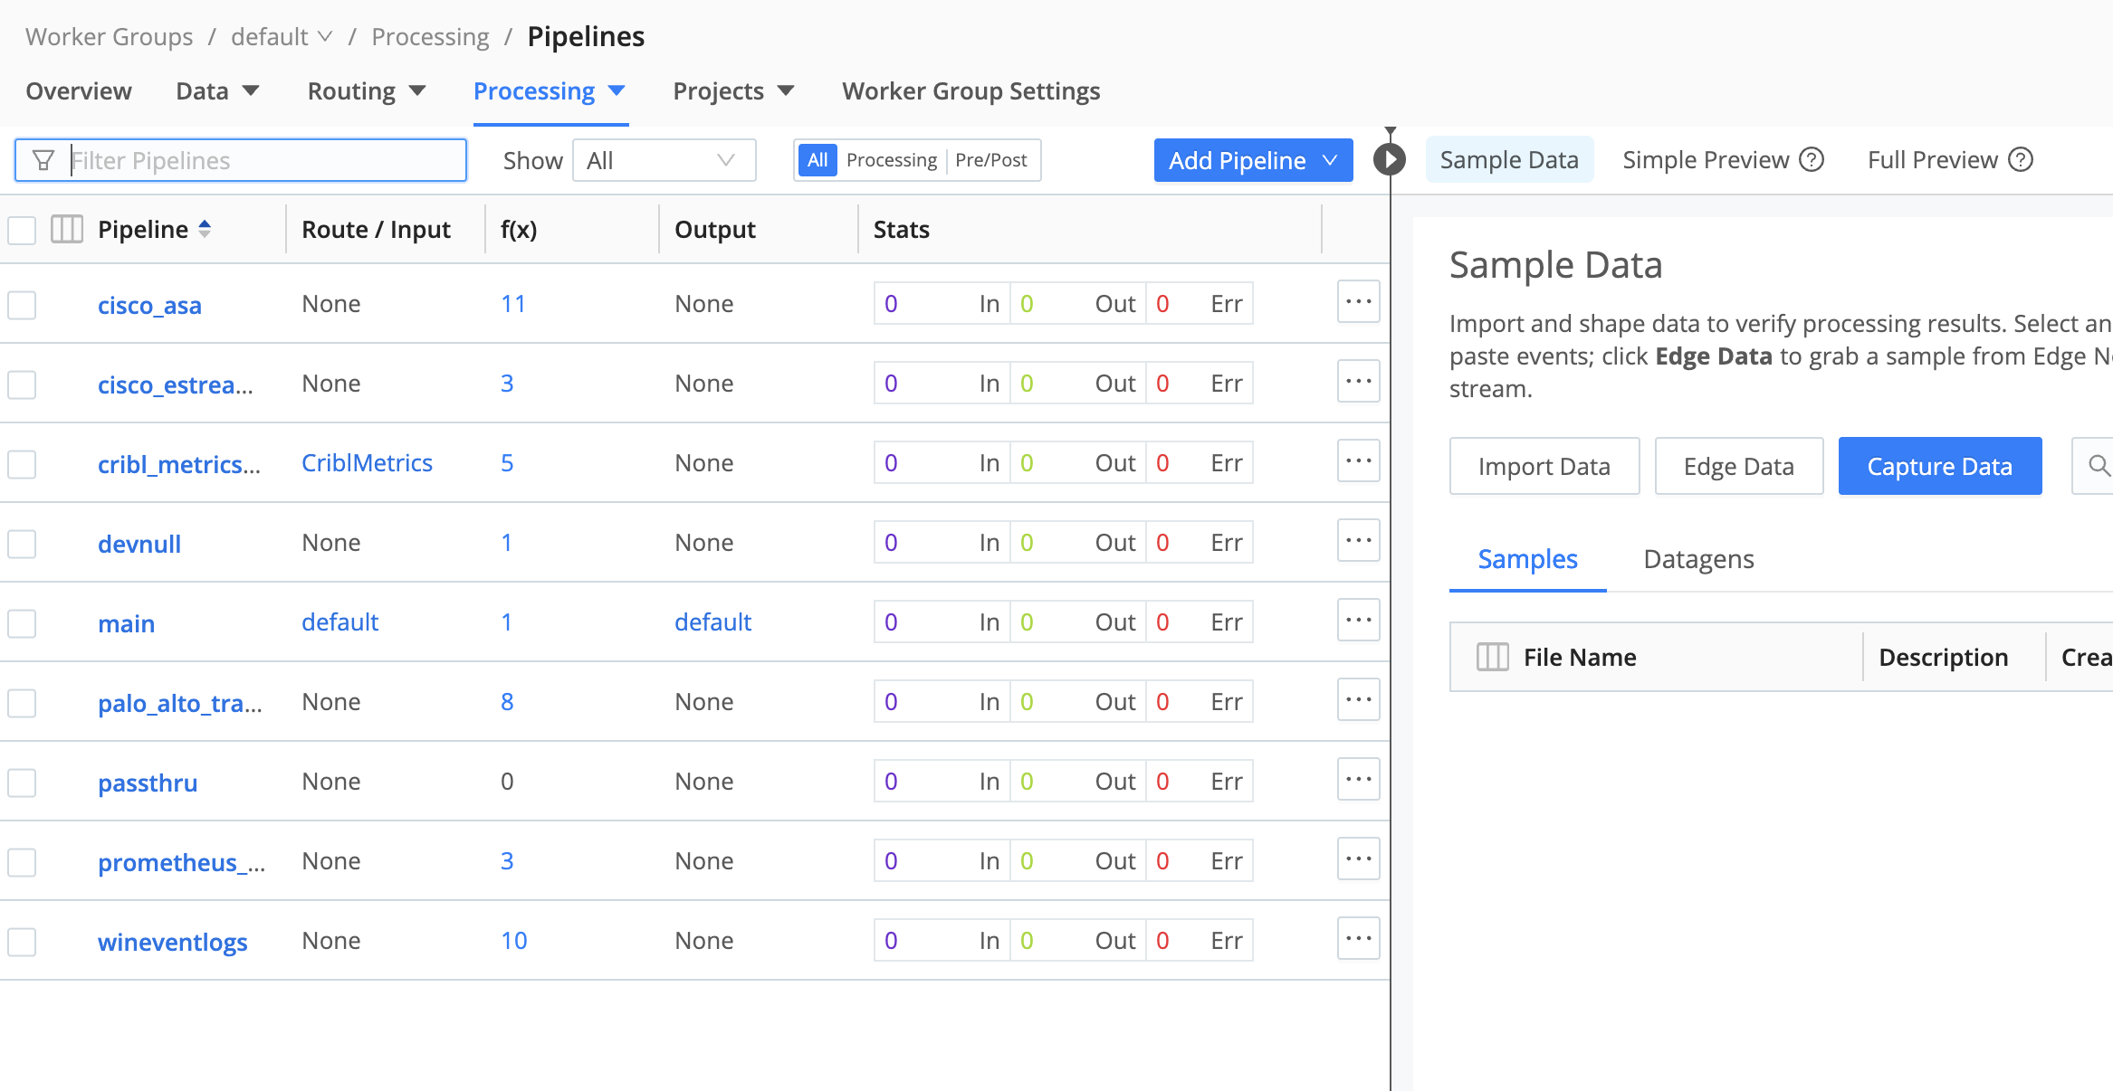Switch to the Datagens tab

[x=1697, y=559]
